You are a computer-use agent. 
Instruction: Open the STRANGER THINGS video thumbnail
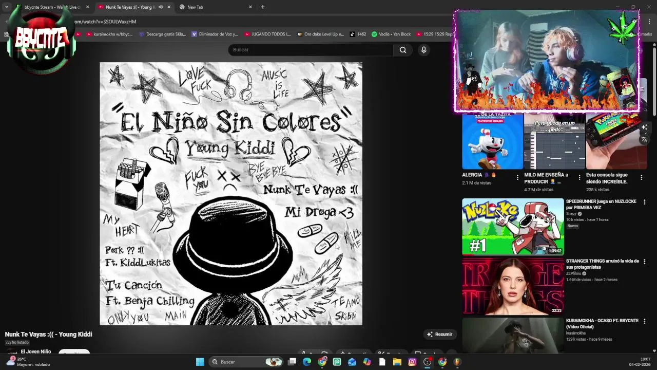pyautogui.click(x=513, y=286)
